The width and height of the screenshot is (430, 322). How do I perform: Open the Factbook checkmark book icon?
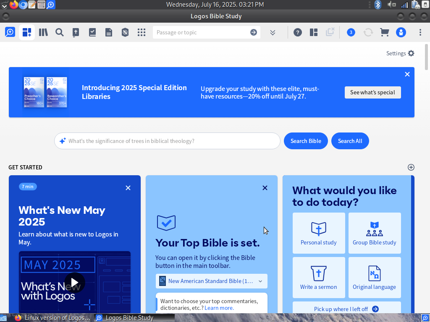pyautogui.click(x=92, y=32)
